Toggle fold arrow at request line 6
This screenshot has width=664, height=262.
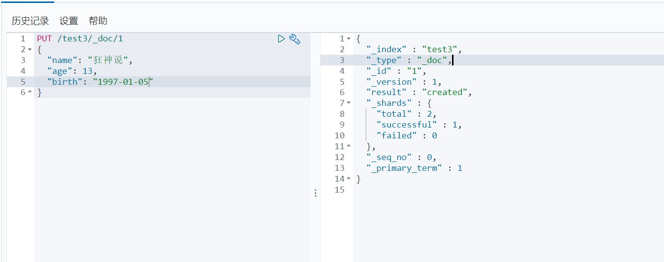tap(30, 93)
